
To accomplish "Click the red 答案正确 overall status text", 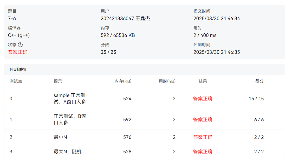I will (18, 52).
